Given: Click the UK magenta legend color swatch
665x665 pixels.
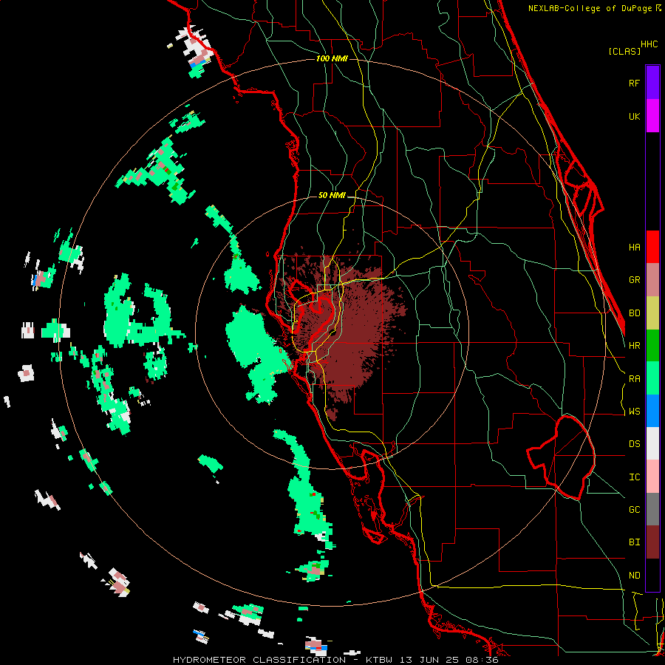Looking at the screenshot, I should tap(652, 116).
